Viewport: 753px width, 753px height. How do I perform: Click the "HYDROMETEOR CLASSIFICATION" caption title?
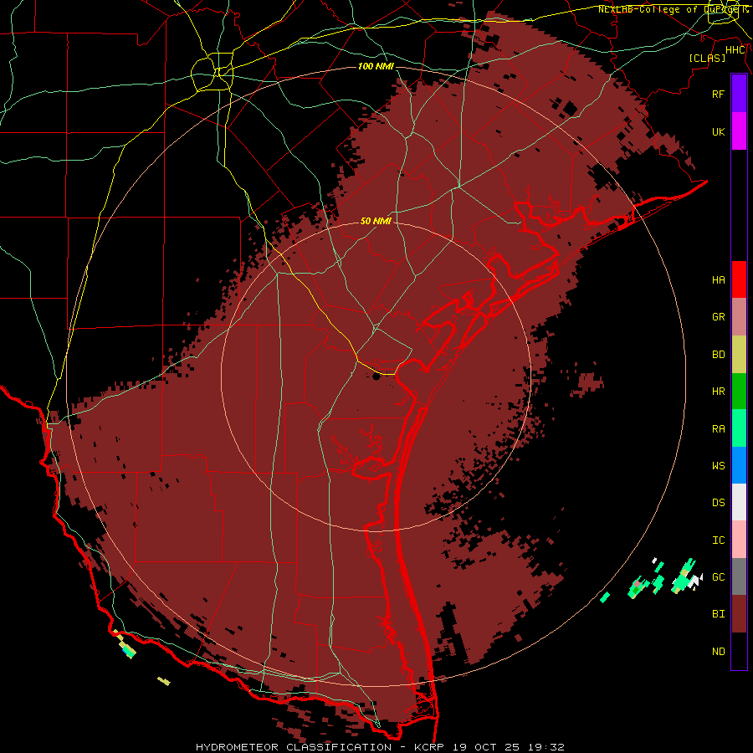294,747
